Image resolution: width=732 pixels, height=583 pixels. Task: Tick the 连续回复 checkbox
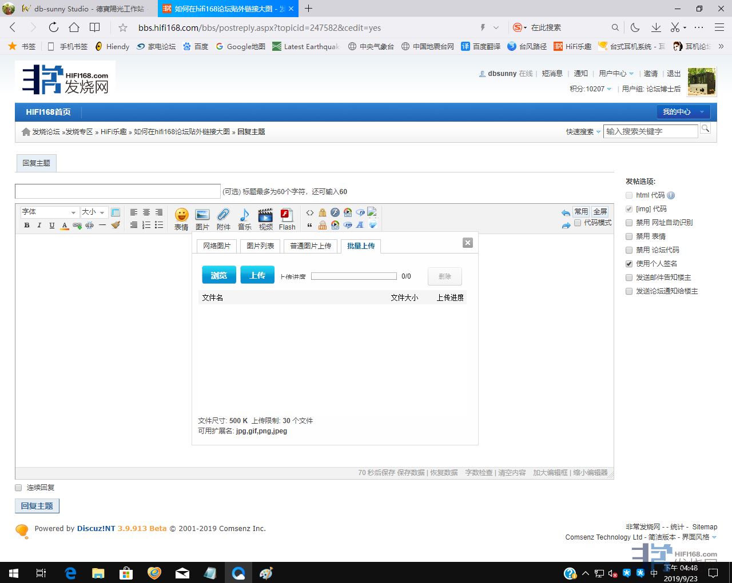pos(18,488)
